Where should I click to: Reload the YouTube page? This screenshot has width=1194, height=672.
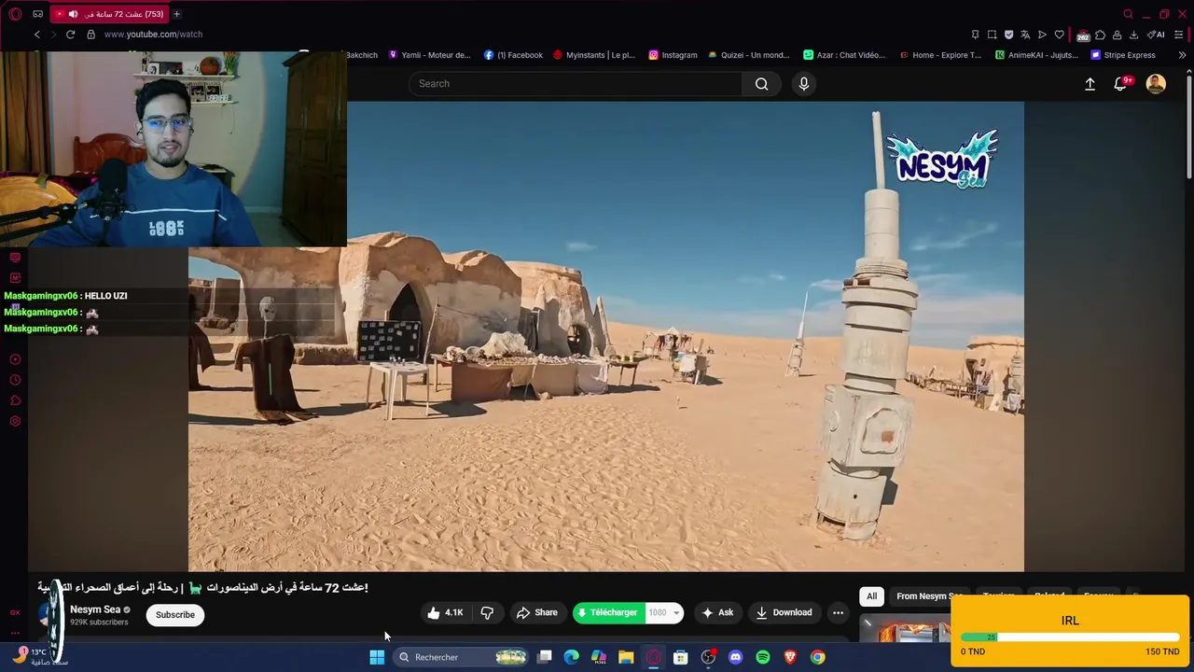point(70,35)
